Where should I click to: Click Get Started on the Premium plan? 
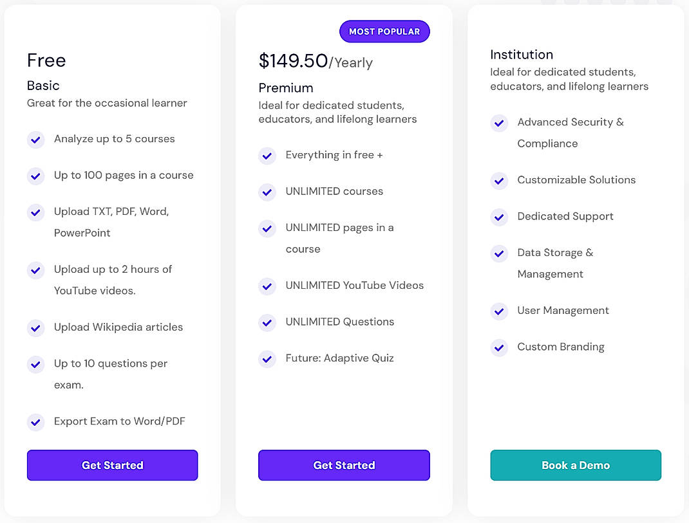pos(344,465)
